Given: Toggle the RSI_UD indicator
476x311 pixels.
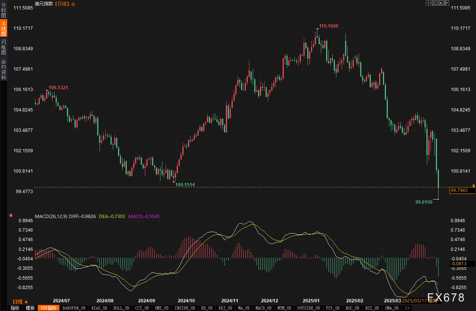Looking at the screenshot, I should 373,308.
